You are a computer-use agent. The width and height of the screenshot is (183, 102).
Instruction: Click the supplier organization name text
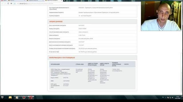[61, 72]
